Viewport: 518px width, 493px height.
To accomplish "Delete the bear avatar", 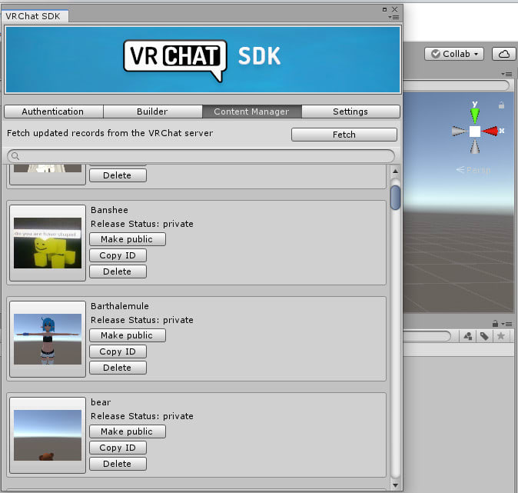I will pos(118,464).
